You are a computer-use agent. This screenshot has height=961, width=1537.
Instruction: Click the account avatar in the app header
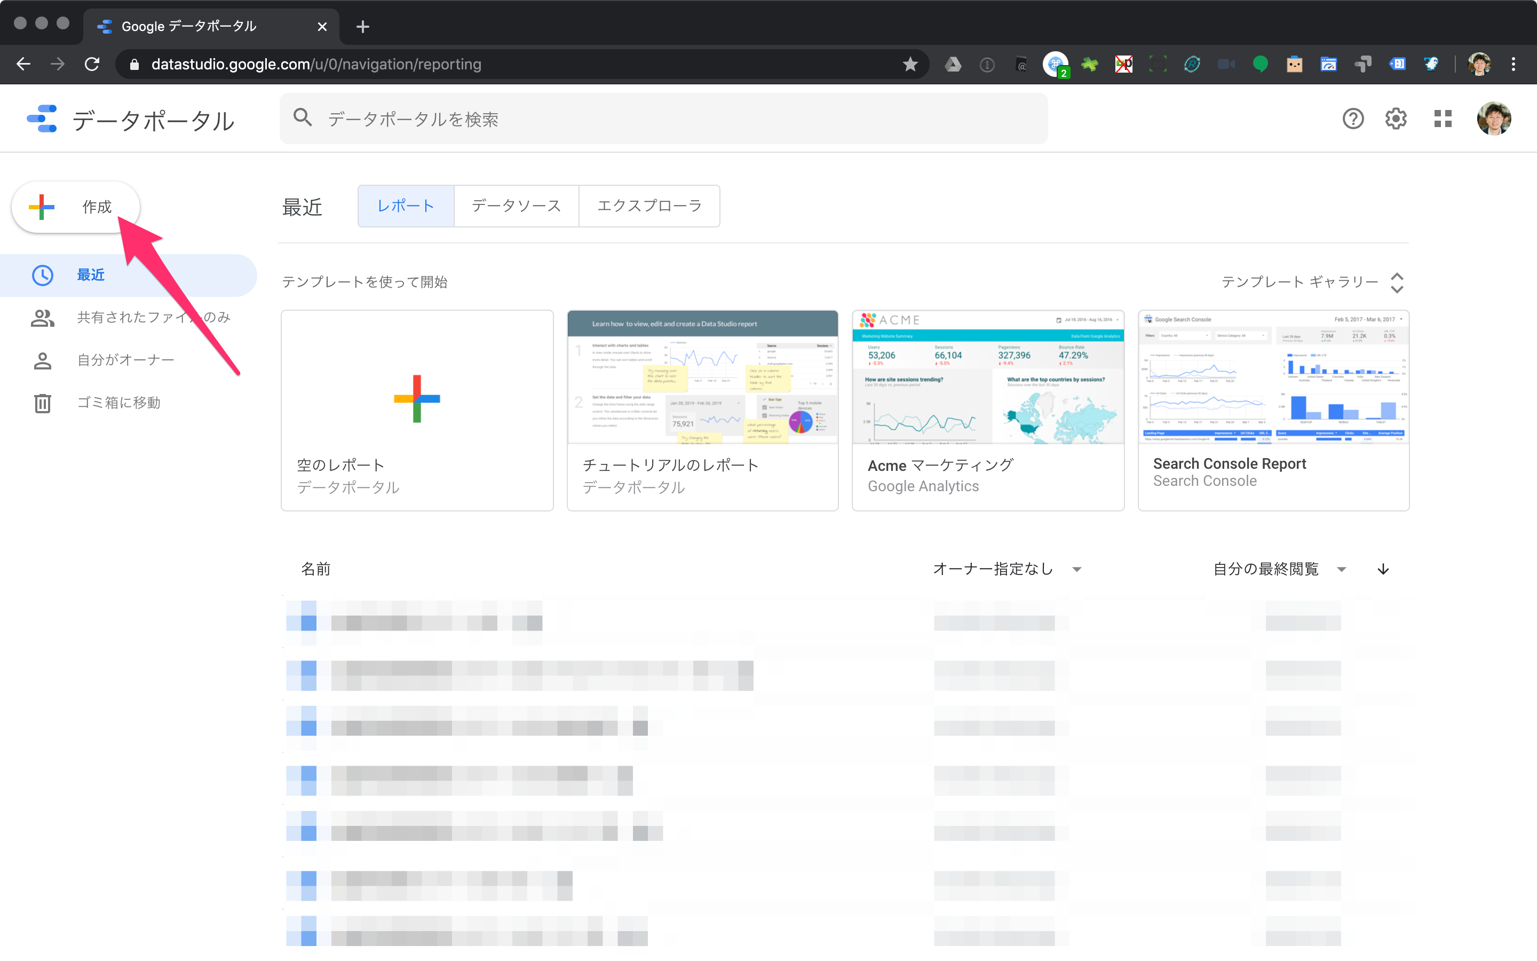1494,119
